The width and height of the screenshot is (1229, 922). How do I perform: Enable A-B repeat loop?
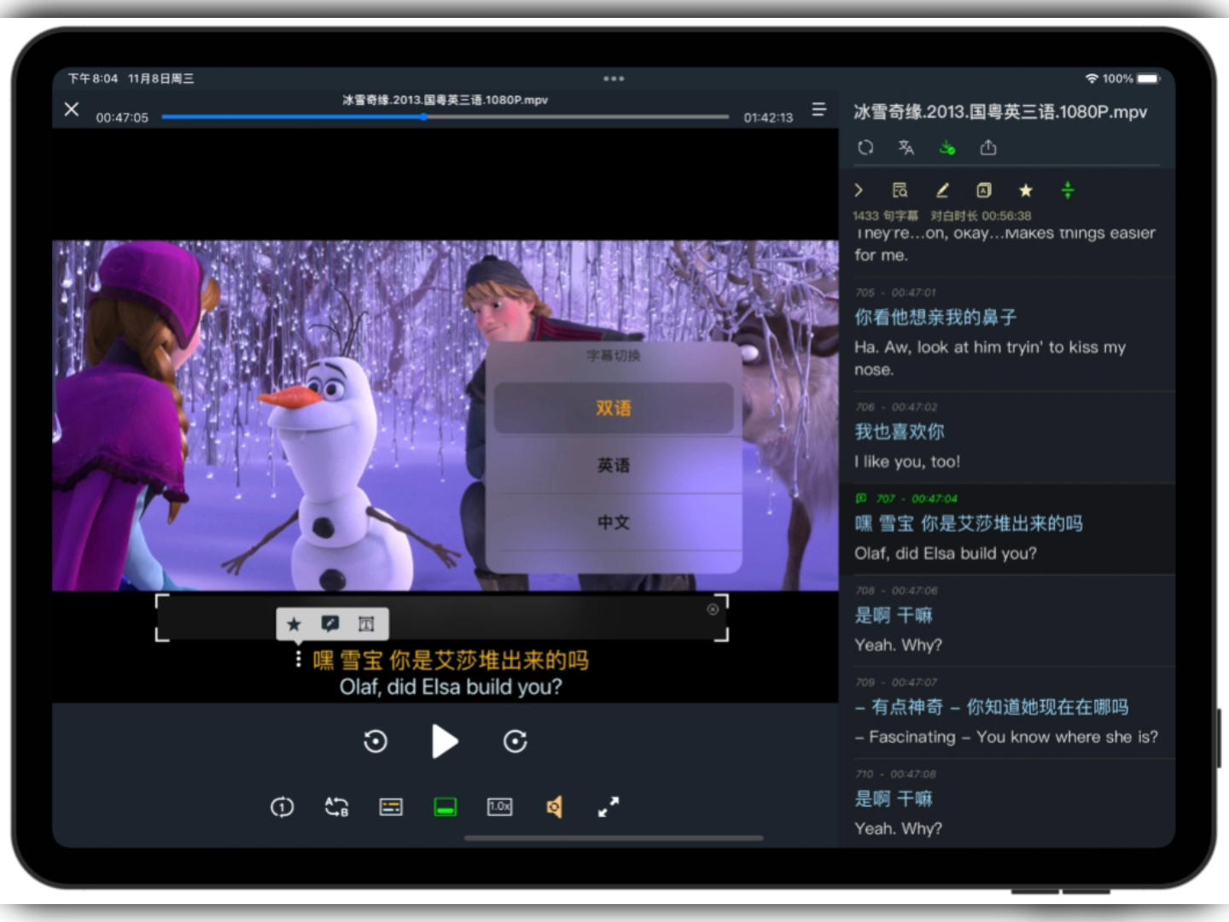point(336,807)
